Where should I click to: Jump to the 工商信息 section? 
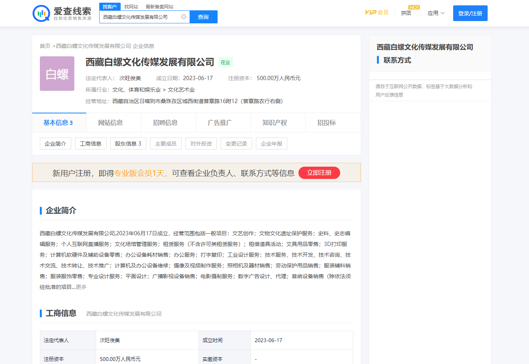click(91, 144)
